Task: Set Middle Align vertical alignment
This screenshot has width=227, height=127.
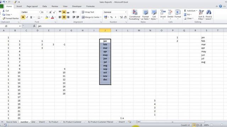Action: (x=64, y=12)
